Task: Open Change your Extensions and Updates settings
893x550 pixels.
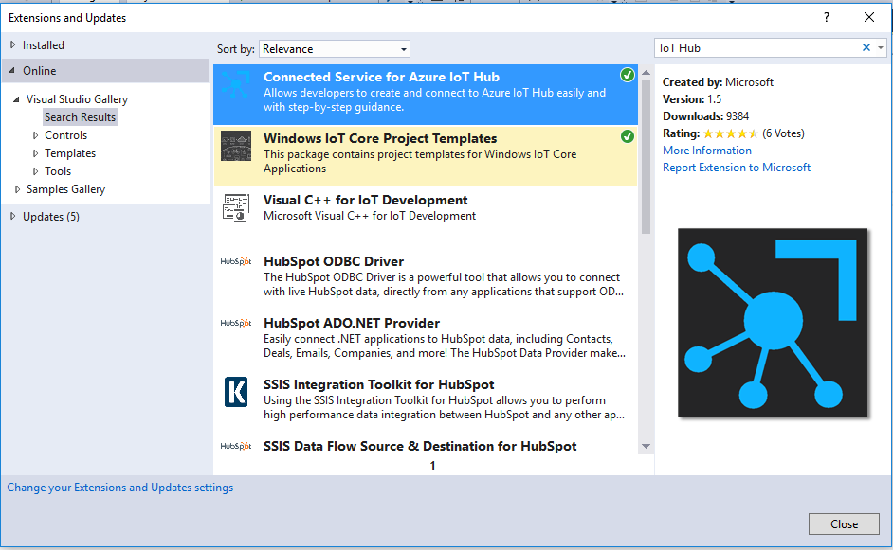Action: point(120,488)
